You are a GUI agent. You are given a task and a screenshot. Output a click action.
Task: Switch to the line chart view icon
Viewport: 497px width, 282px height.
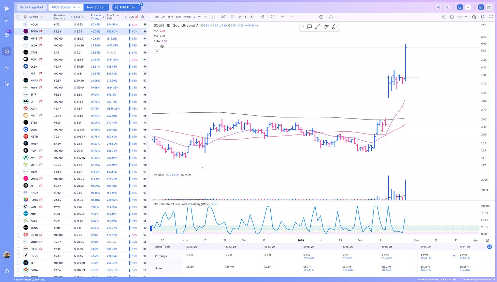[x=460, y=7]
